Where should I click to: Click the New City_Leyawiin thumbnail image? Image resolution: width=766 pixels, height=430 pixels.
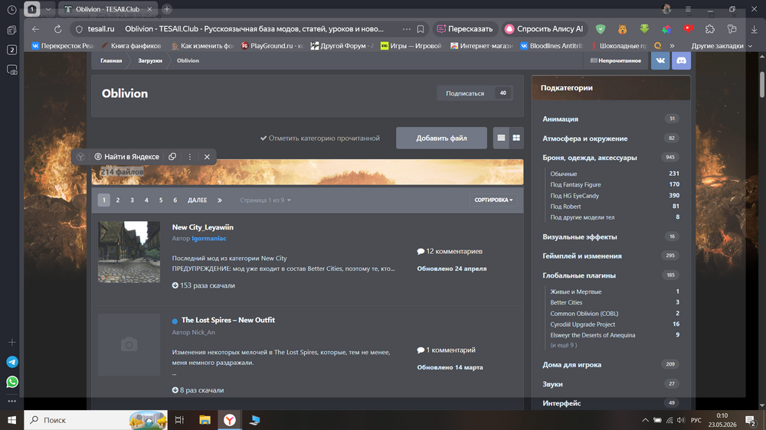coord(129,252)
